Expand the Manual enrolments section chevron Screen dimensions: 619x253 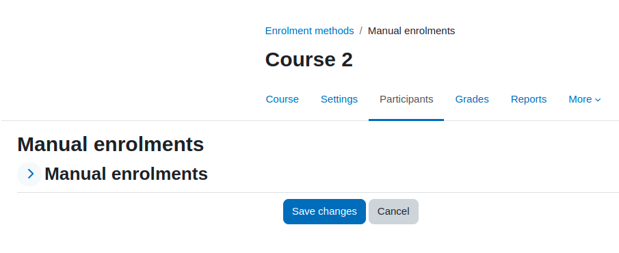[31, 174]
